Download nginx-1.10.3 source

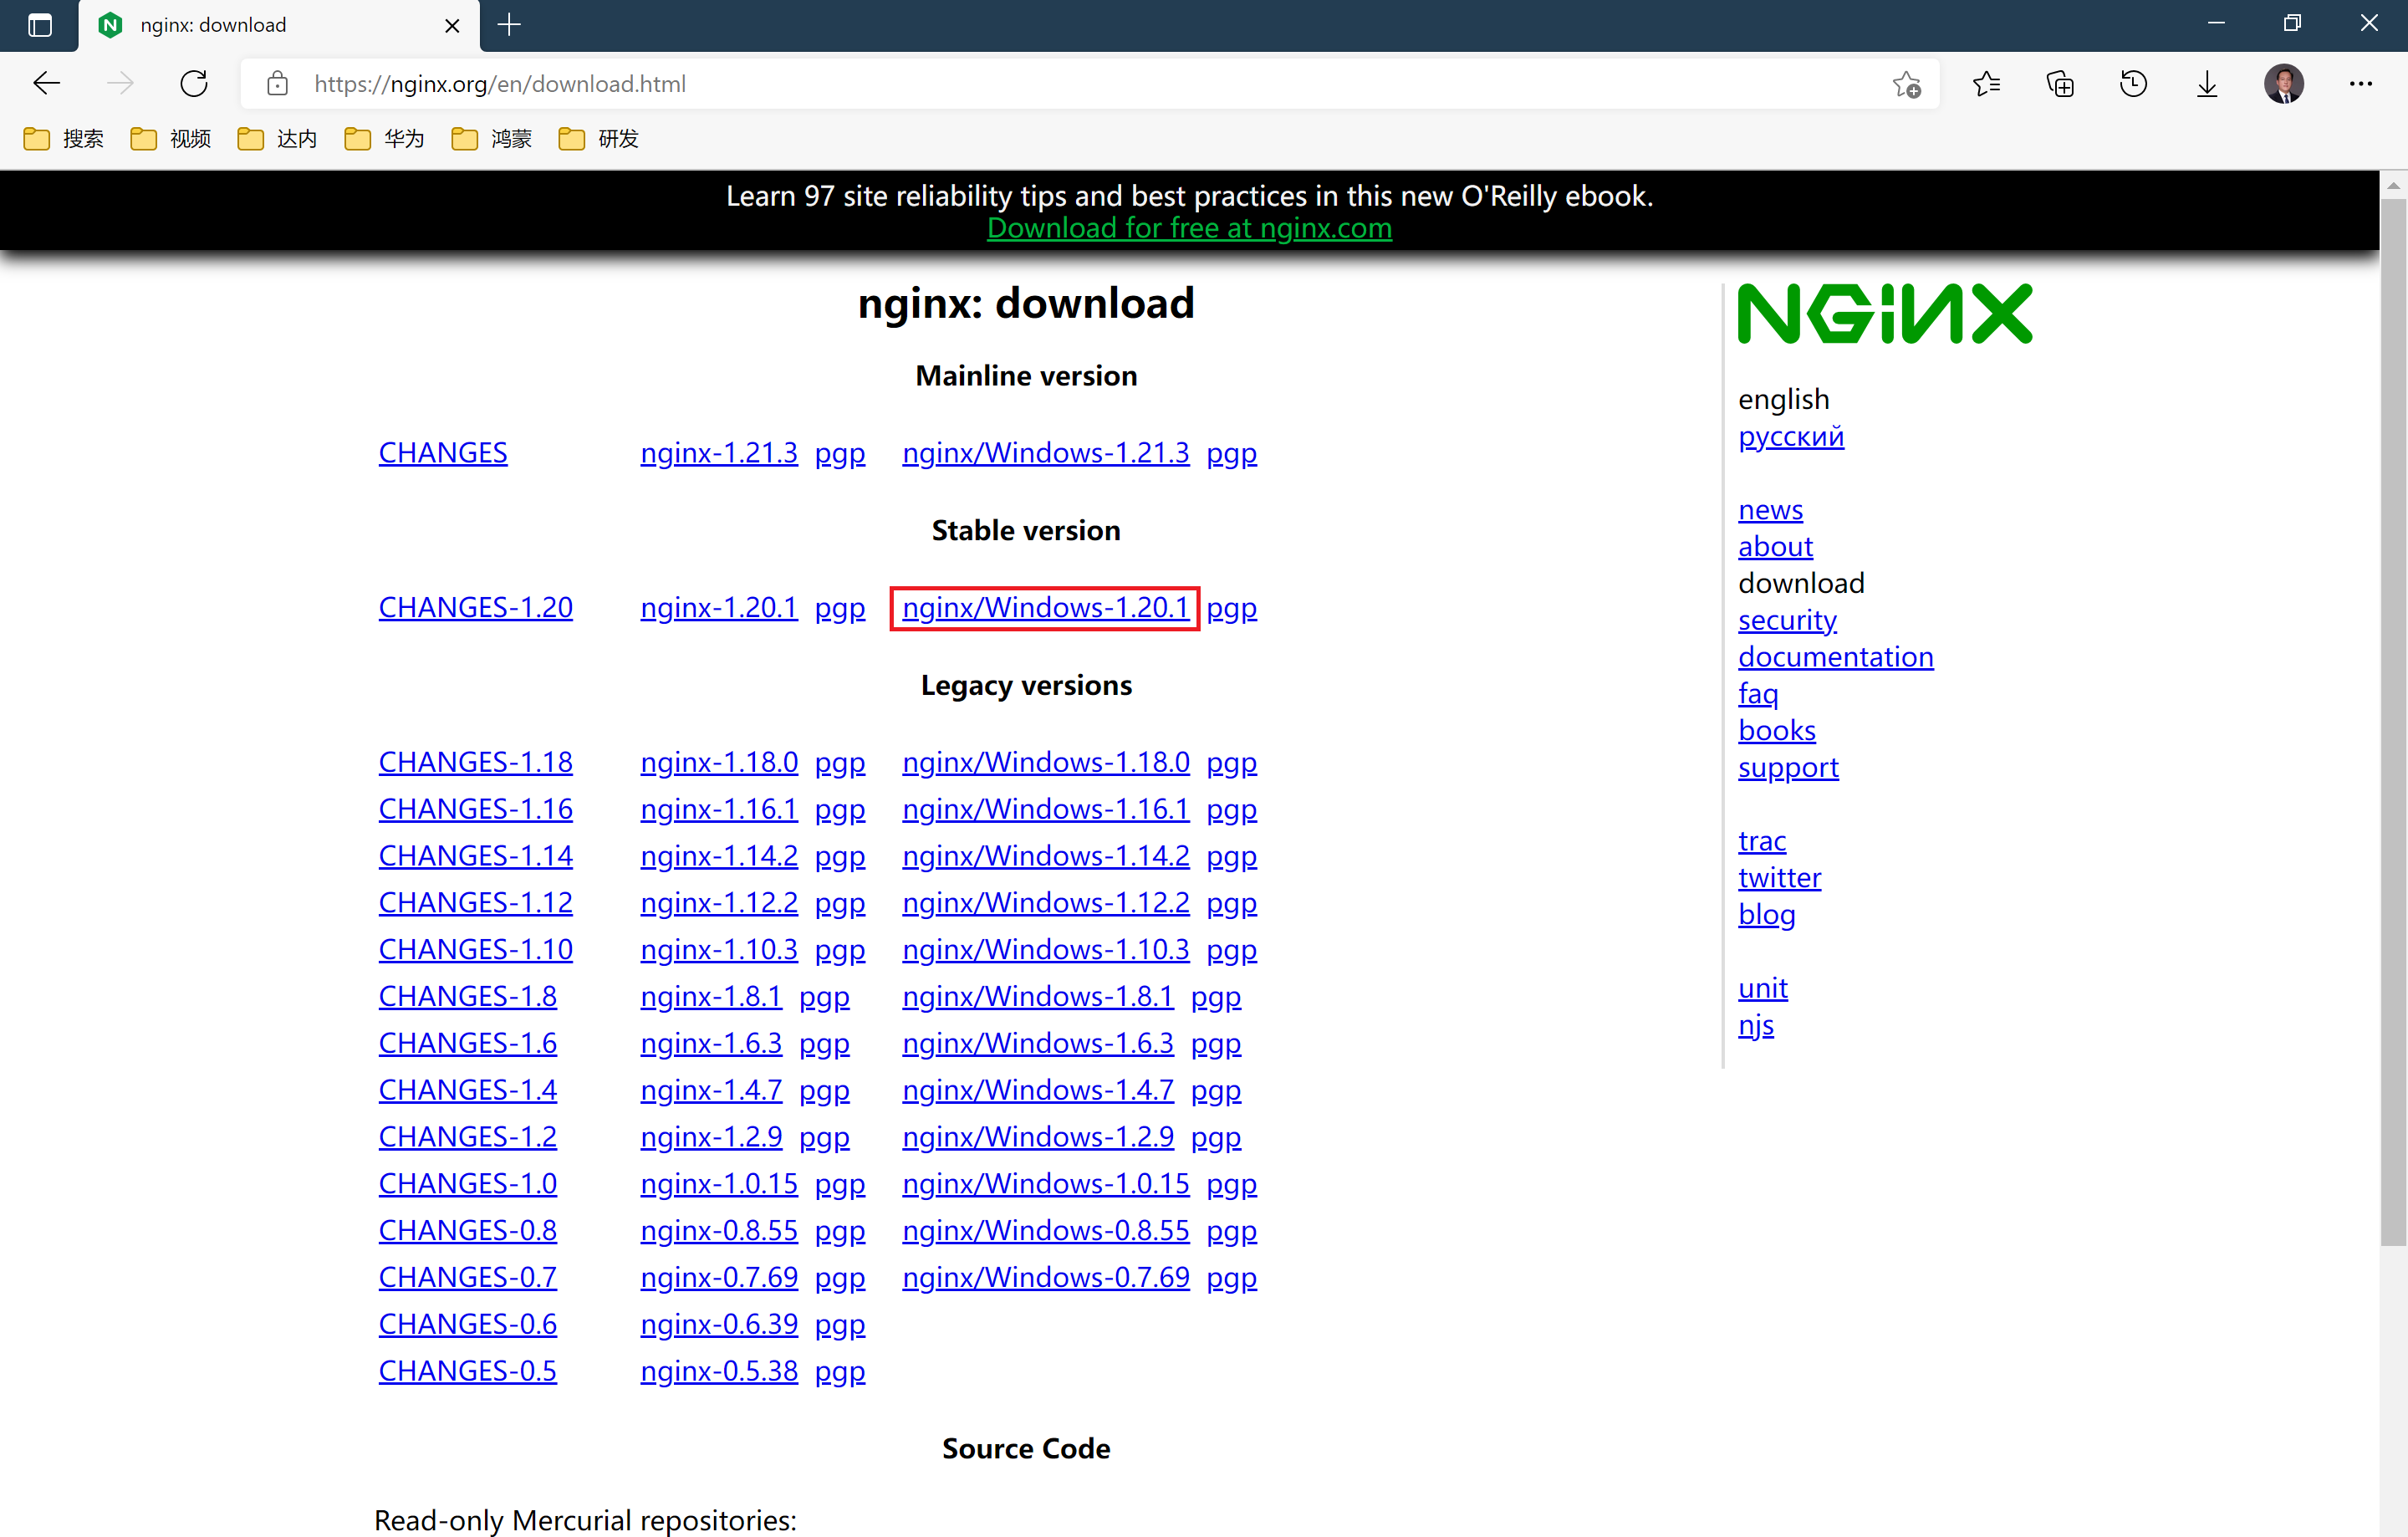tap(719, 950)
